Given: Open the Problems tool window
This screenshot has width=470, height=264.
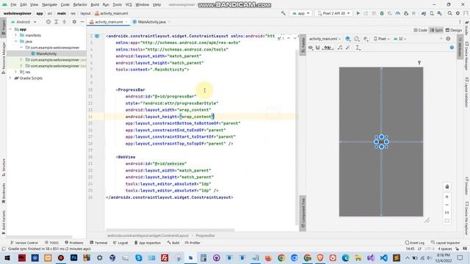Looking at the screenshot, I should (74, 243).
